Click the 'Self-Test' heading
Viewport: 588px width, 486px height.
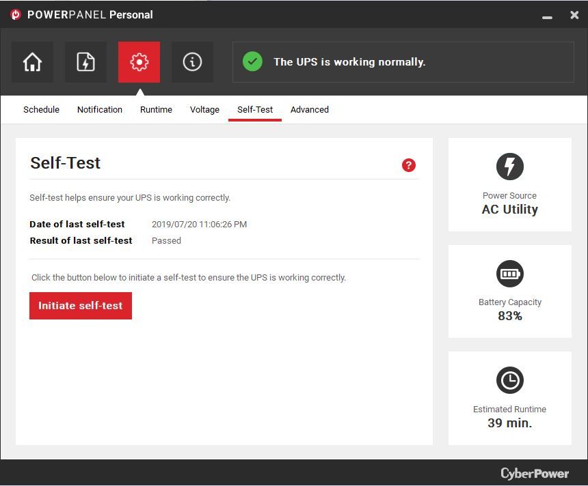coord(65,163)
